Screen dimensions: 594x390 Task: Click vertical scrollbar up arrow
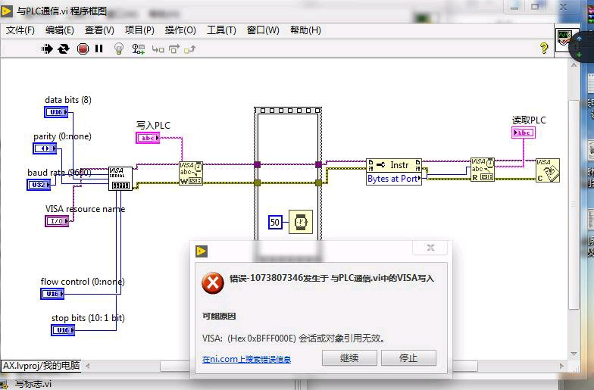[x=574, y=65]
